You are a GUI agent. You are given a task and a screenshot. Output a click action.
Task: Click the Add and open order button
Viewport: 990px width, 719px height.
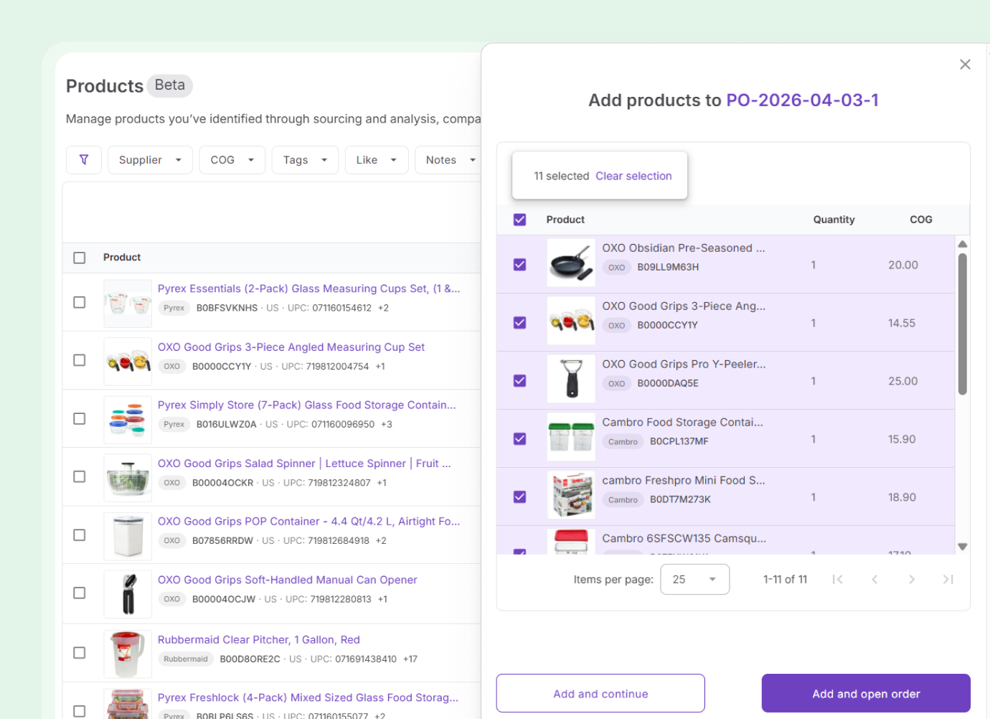click(x=866, y=693)
